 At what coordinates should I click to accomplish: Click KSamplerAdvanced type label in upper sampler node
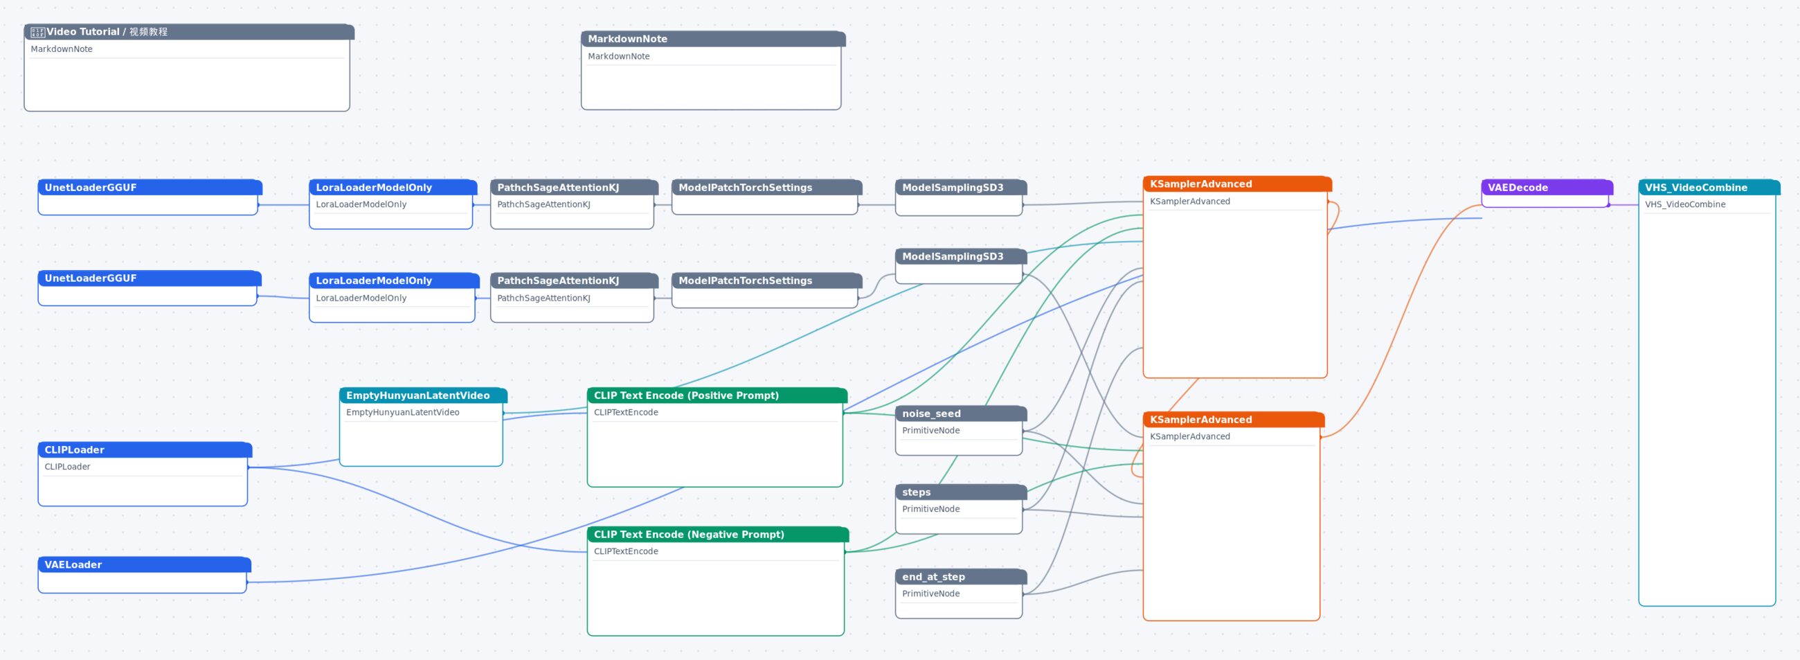tap(1190, 202)
